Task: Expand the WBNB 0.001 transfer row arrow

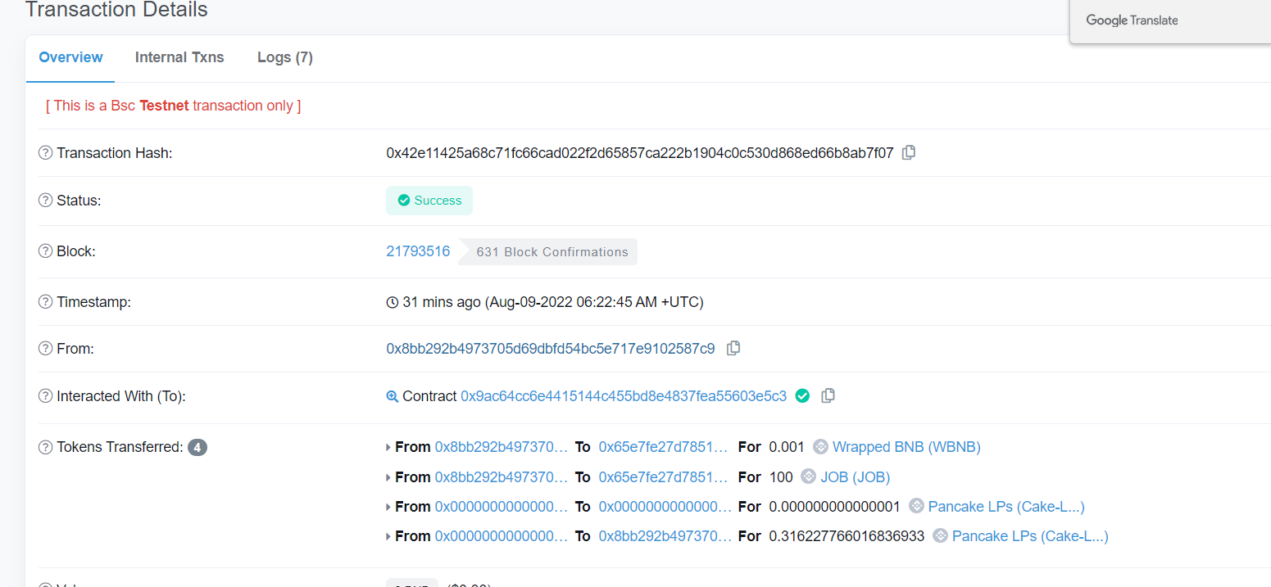Action: tap(388, 447)
